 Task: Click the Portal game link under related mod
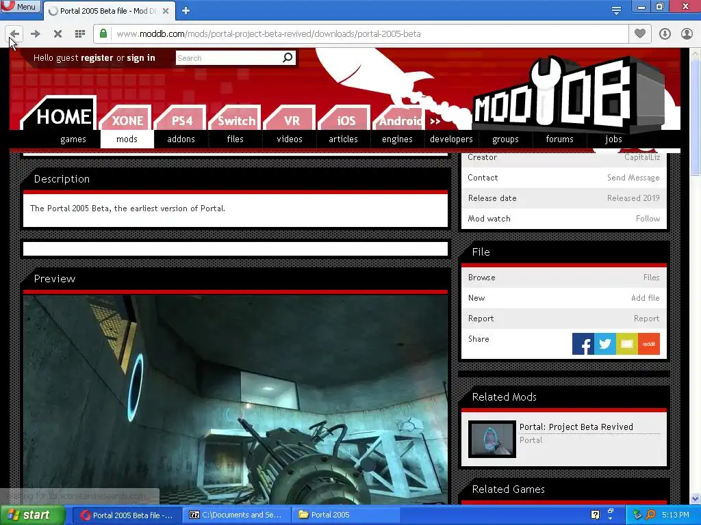pyautogui.click(x=531, y=440)
